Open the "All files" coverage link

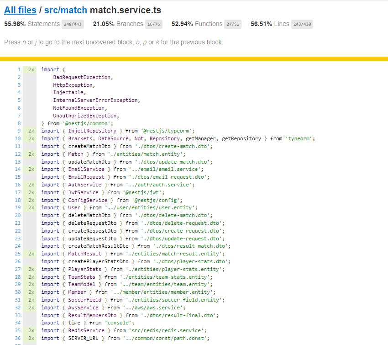click(20, 10)
